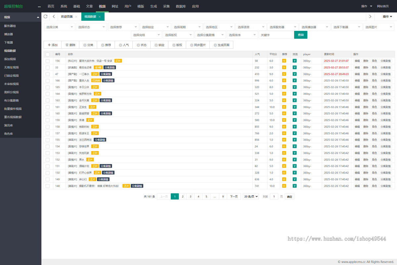The height and width of the screenshot is (265, 397).
Task: Open the 选择排序 filter dropdown
Action: point(242,35)
